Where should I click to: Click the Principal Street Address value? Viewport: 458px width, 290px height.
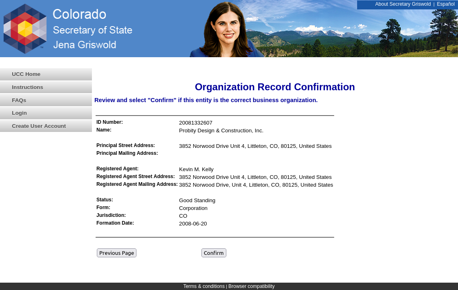point(255,146)
